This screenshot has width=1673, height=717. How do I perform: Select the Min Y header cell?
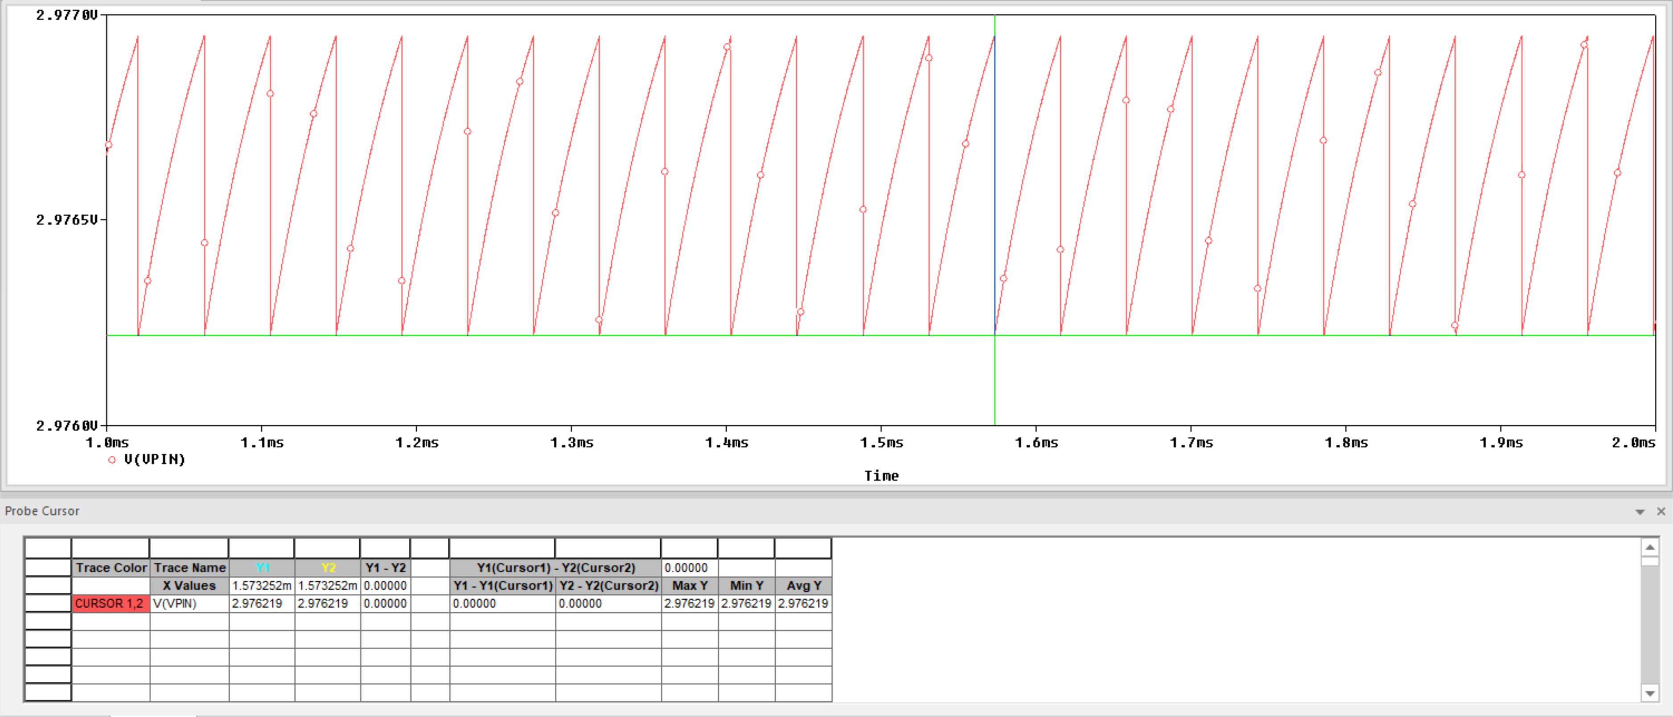(x=746, y=585)
